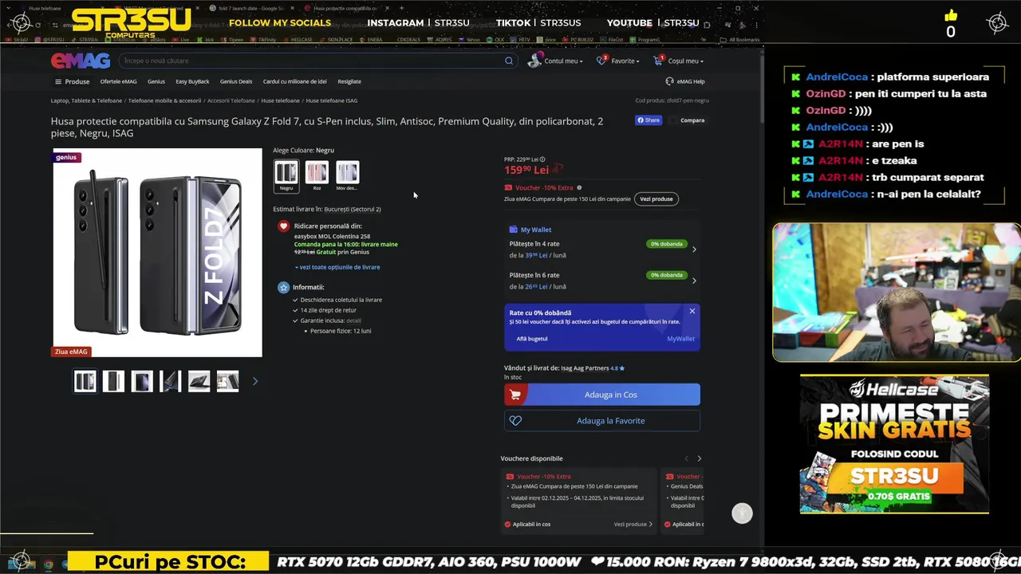The height and width of the screenshot is (574, 1021).
Task: Open Cardul cu milioane de idei
Action: pyautogui.click(x=294, y=81)
